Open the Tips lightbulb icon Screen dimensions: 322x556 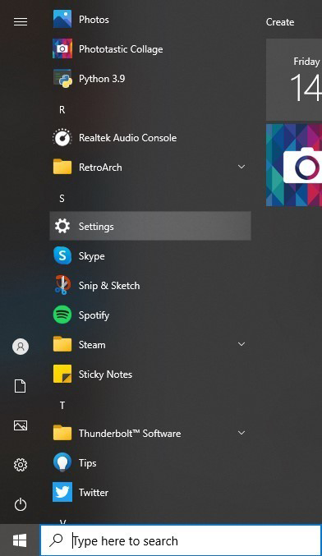coord(62,462)
